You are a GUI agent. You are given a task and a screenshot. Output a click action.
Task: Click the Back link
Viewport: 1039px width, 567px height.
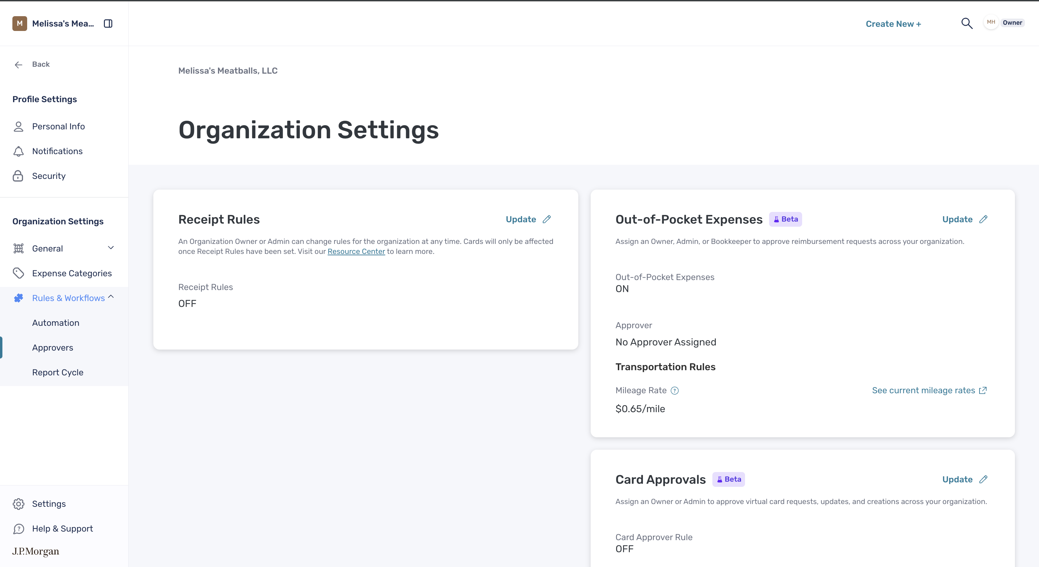41,64
